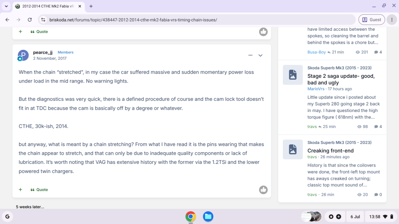Image resolution: width=399 pixels, height=224 pixels.
Task: Click the like thumb on upper post
Action: [263, 32]
